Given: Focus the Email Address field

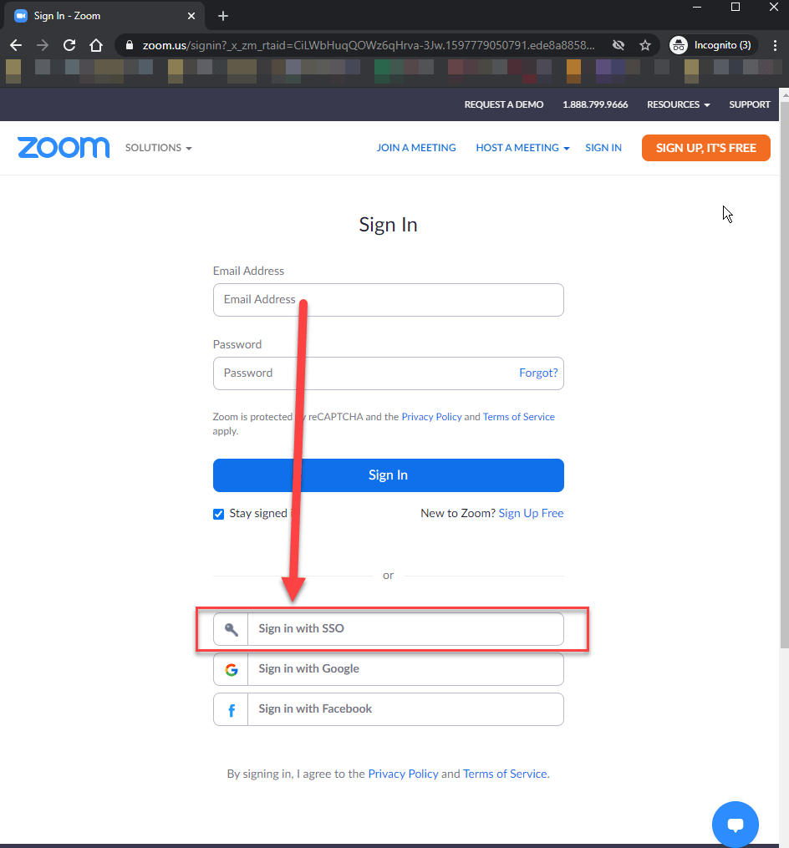Looking at the screenshot, I should pyautogui.click(x=389, y=300).
